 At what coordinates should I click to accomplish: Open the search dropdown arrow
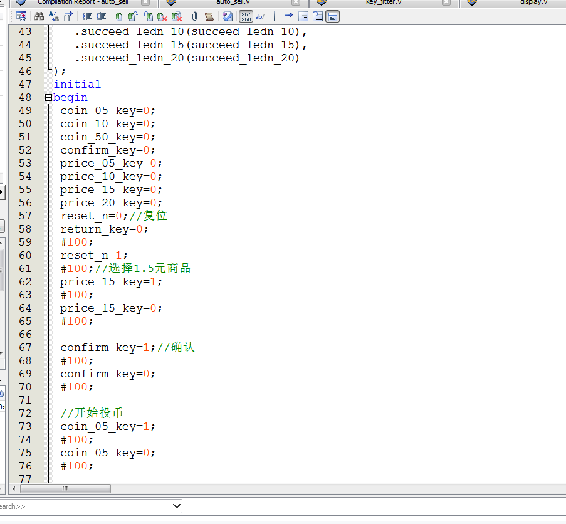coord(177,506)
